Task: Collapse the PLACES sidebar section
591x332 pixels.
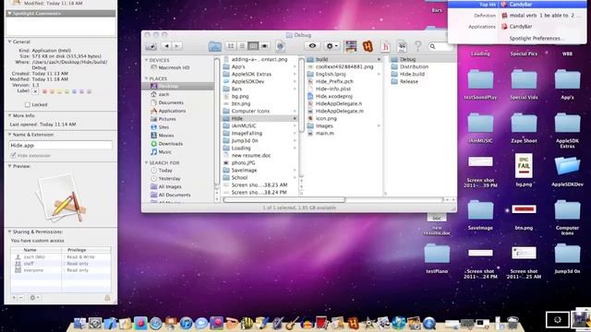Action: click(x=147, y=78)
